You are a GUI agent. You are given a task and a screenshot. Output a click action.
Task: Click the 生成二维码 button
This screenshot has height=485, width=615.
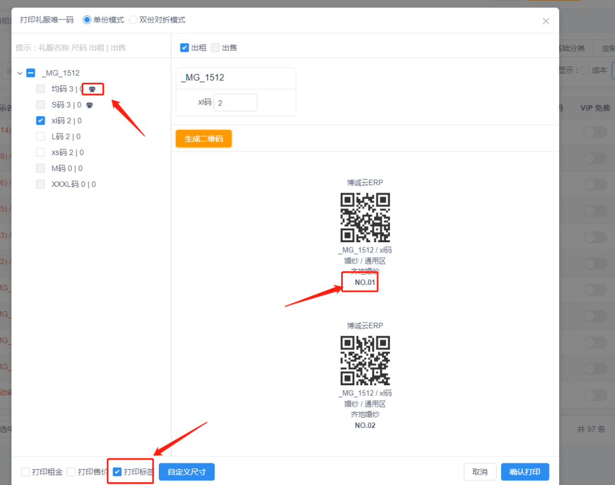coord(203,138)
